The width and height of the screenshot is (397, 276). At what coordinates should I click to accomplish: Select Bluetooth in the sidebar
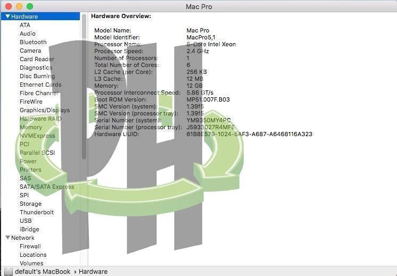[33, 42]
